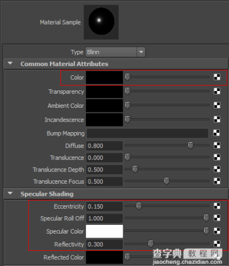Click the Translucence Depth value field
The image size is (229, 266).
tap(105, 170)
